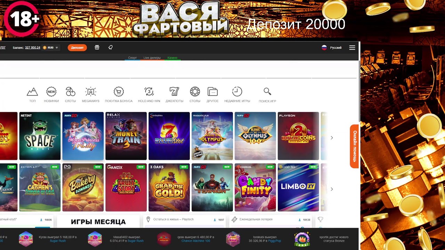Launch the Gates of Olympus game
The height and width of the screenshot is (250, 445).
[212, 136]
